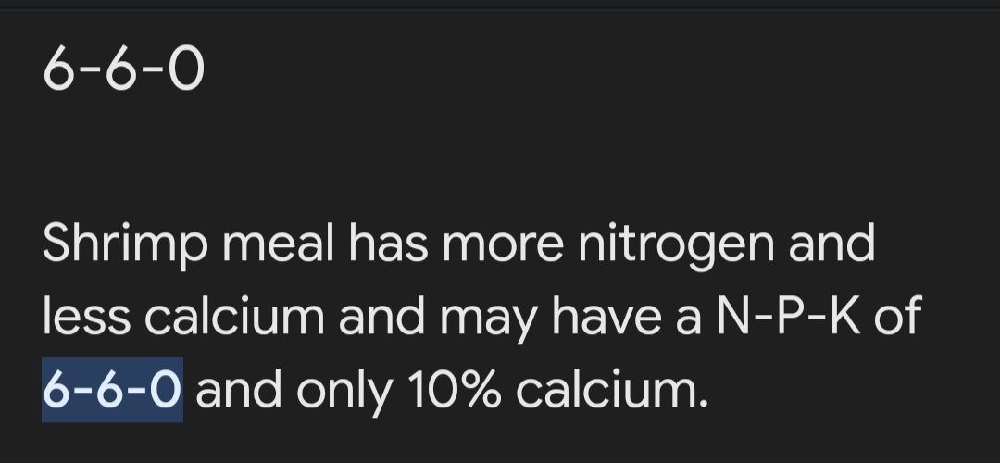Click the final word calcium. ending the snippet

point(612,389)
